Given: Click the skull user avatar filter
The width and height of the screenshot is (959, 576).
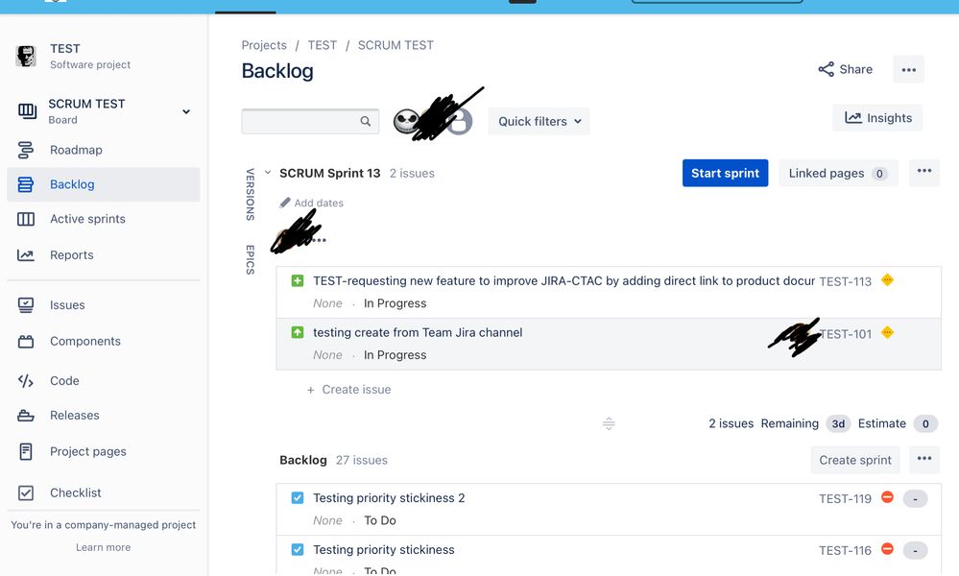Looking at the screenshot, I should (x=405, y=121).
